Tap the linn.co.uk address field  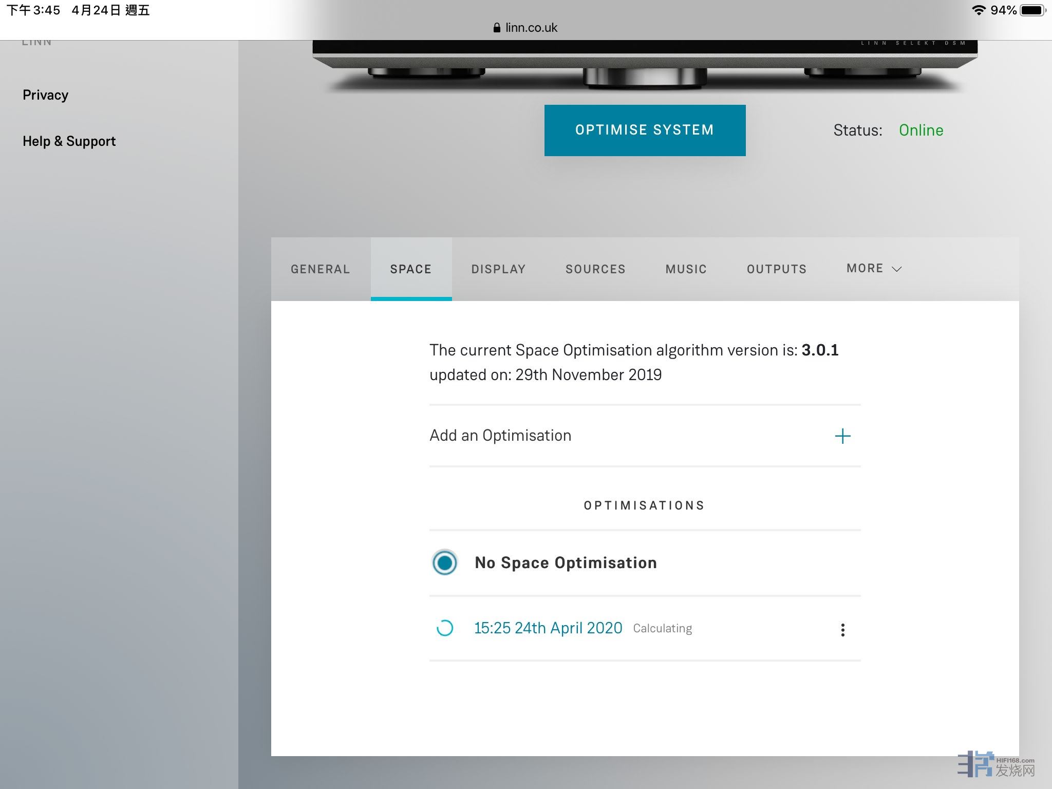[531, 28]
